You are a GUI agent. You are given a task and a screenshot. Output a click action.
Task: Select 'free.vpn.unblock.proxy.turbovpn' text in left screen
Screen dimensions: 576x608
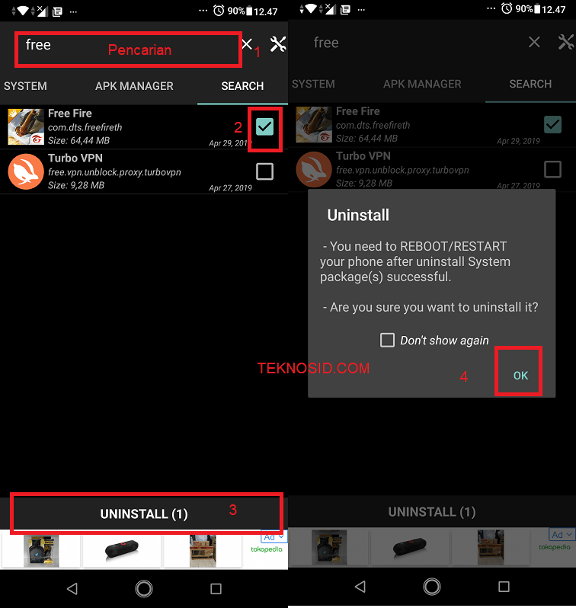(x=114, y=171)
